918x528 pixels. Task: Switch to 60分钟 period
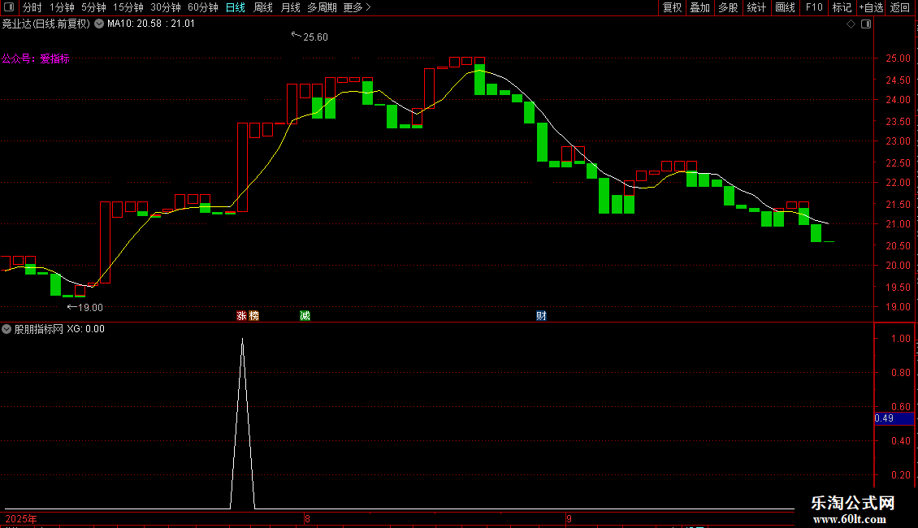[202, 7]
